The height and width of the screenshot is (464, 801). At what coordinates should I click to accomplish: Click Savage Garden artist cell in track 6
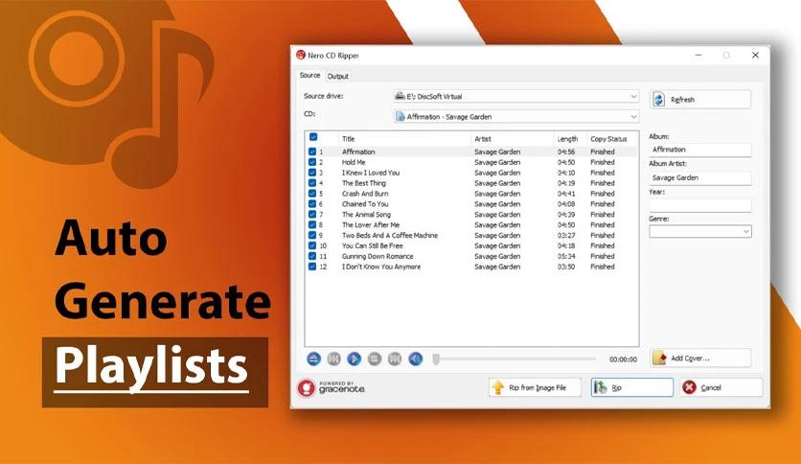(497, 204)
